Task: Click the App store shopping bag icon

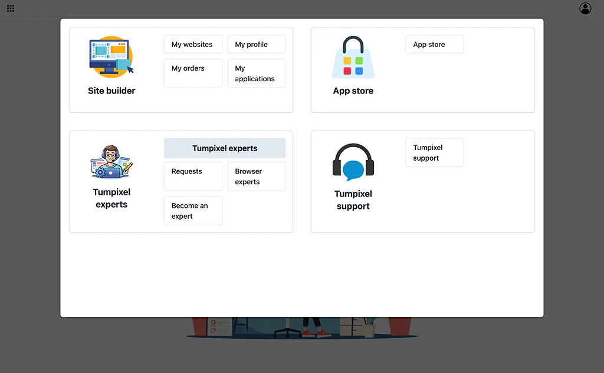Action: [353, 58]
